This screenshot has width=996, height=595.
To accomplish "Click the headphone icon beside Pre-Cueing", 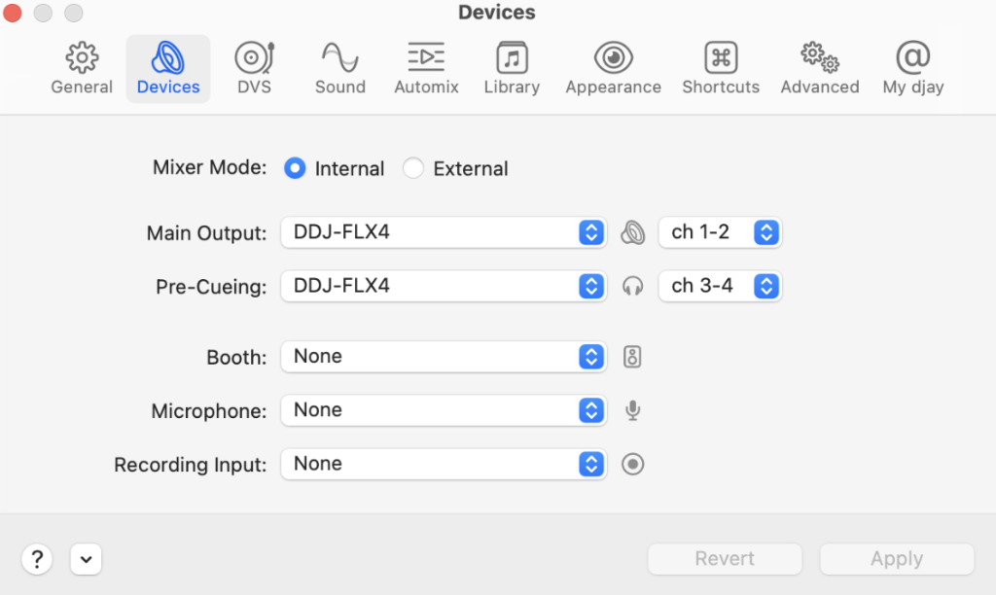I will tap(632, 286).
